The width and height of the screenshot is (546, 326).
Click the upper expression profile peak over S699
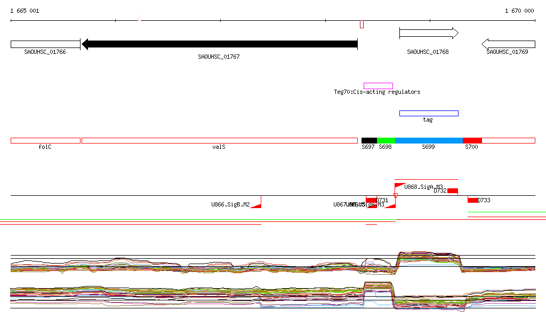pyautogui.click(x=428, y=258)
